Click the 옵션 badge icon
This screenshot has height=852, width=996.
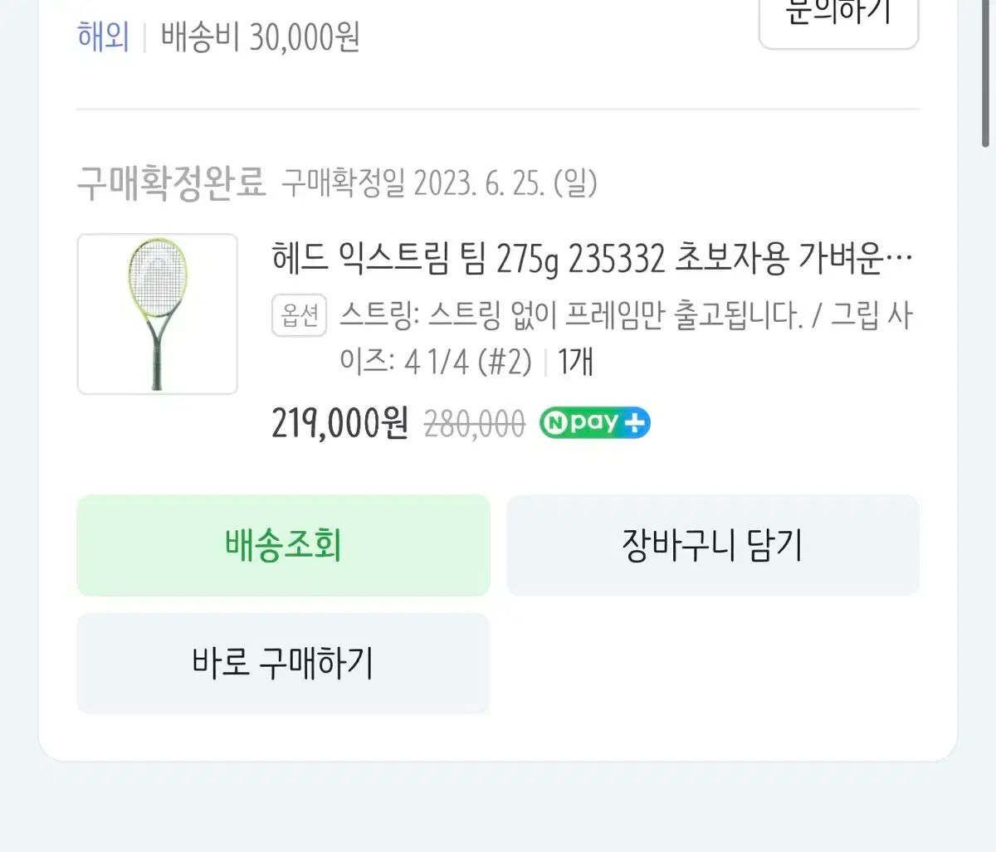click(299, 316)
